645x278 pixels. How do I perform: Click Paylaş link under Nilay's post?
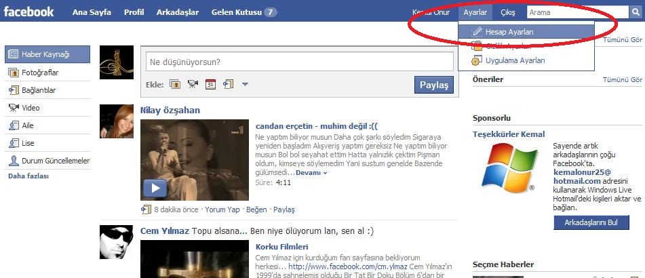click(x=284, y=210)
